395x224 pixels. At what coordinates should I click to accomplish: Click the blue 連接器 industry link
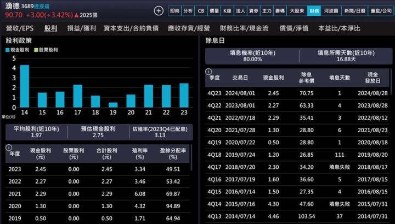[42, 6]
